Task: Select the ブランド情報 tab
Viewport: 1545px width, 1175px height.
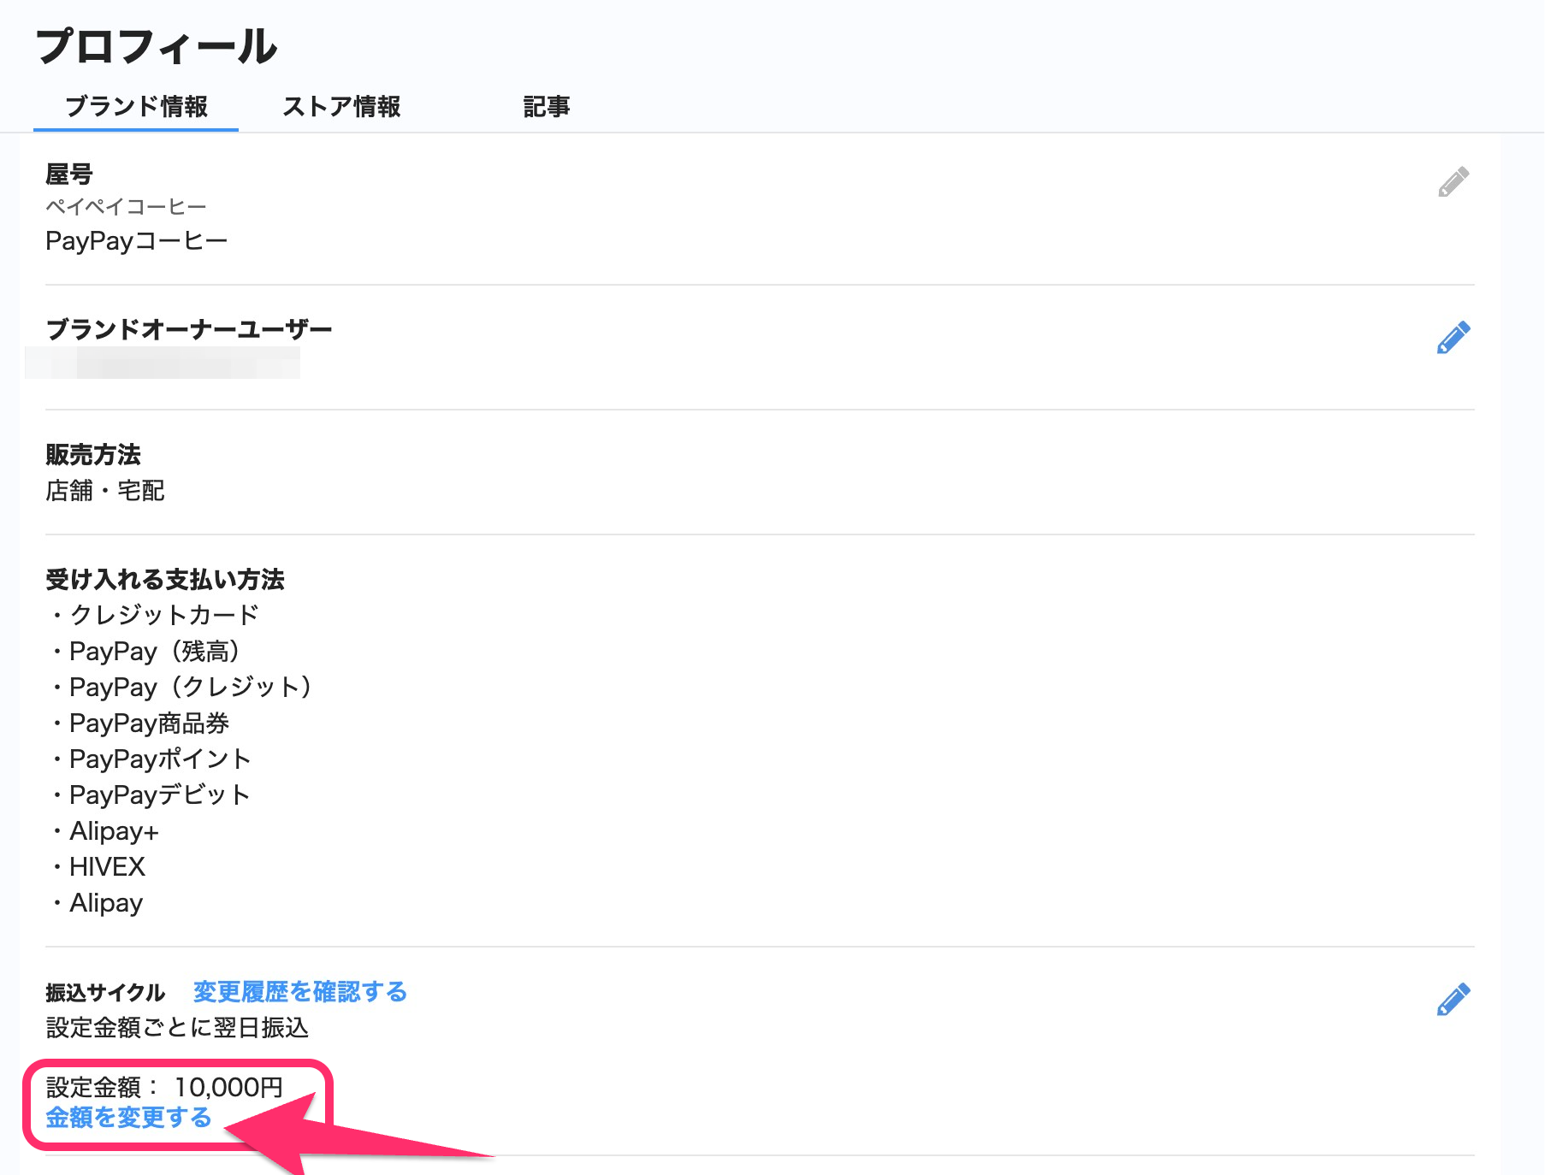Action: pyautogui.click(x=136, y=107)
